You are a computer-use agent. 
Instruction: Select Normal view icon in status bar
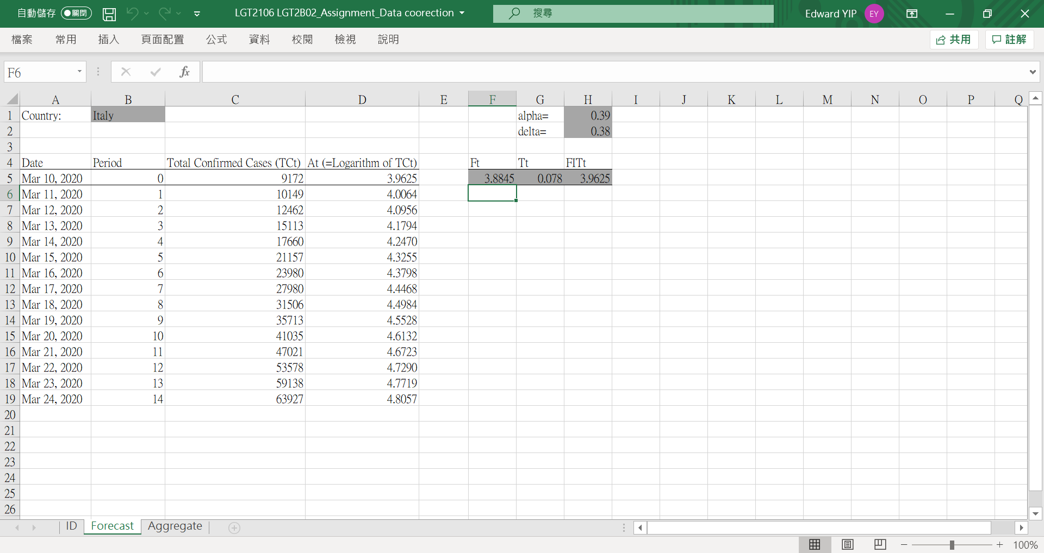[x=814, y=544]
